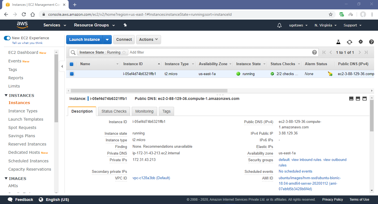Minimize the details pane layout icon
378x204 pixels.
click(x=351, y=99)
